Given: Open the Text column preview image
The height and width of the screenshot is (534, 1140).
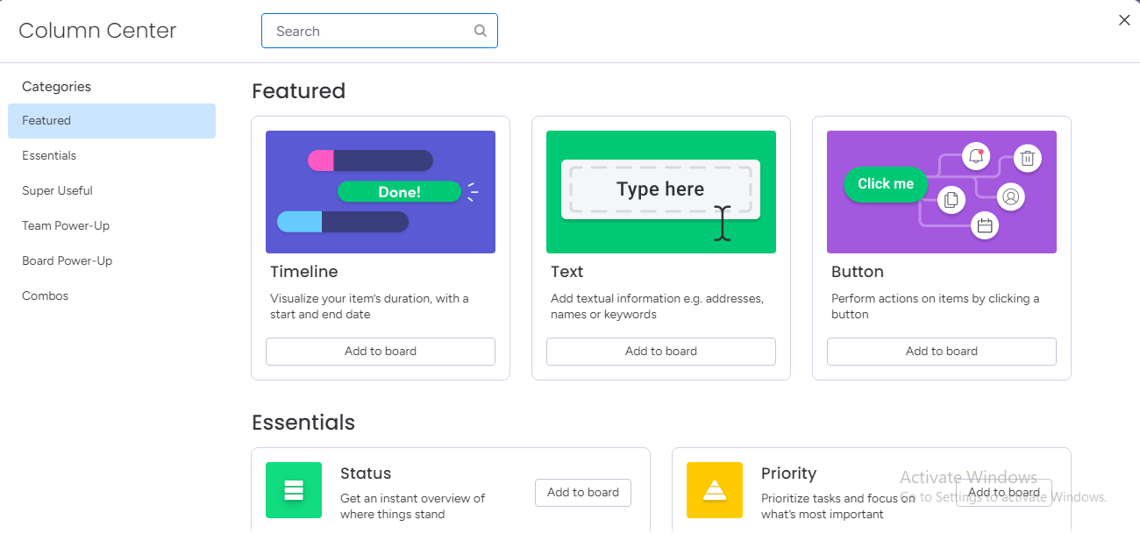Looking at the screenshot, I should (x=661, y=192).
